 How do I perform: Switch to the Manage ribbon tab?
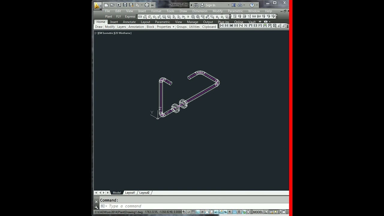click(193, 22)
